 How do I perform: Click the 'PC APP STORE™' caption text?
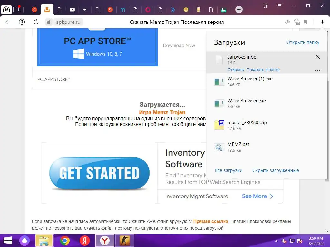53,79
